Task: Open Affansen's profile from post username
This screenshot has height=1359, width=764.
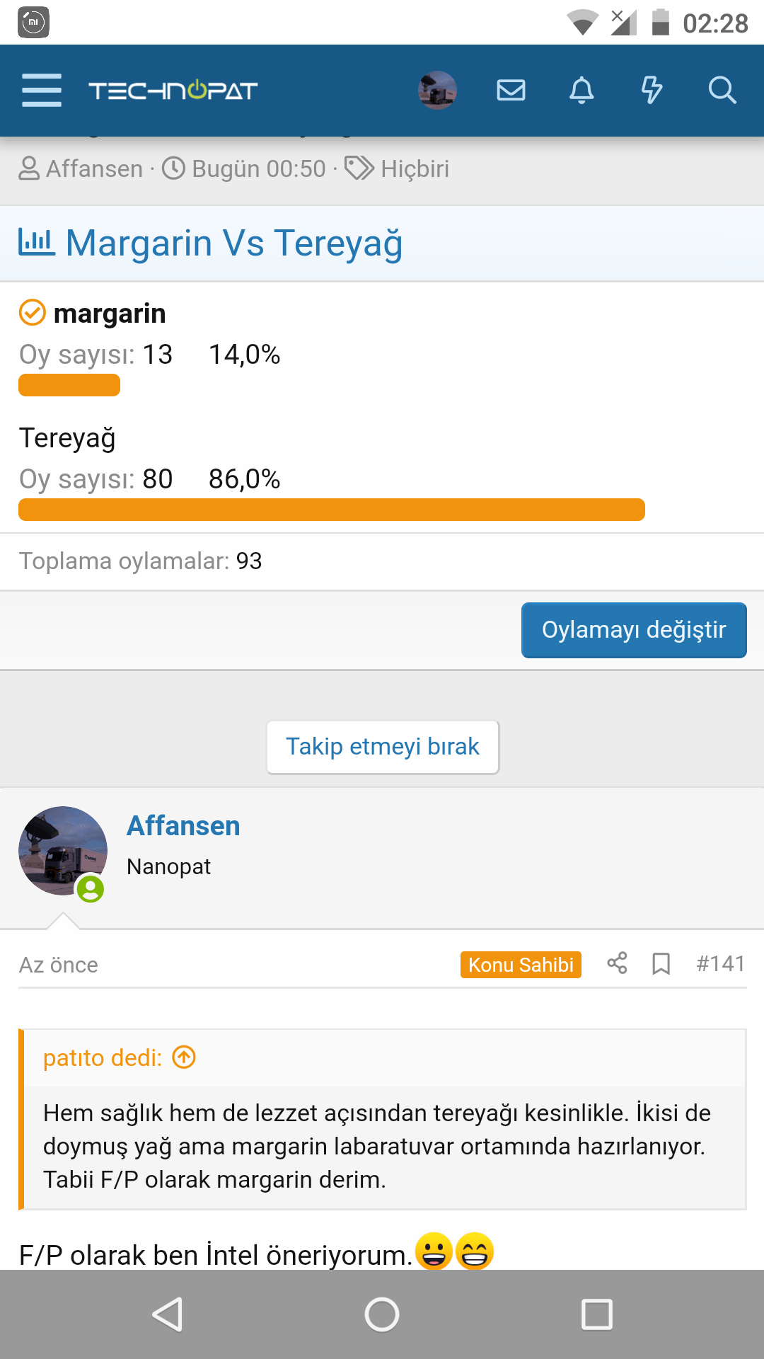Action: pyautogui.click(x=183, y=826)
